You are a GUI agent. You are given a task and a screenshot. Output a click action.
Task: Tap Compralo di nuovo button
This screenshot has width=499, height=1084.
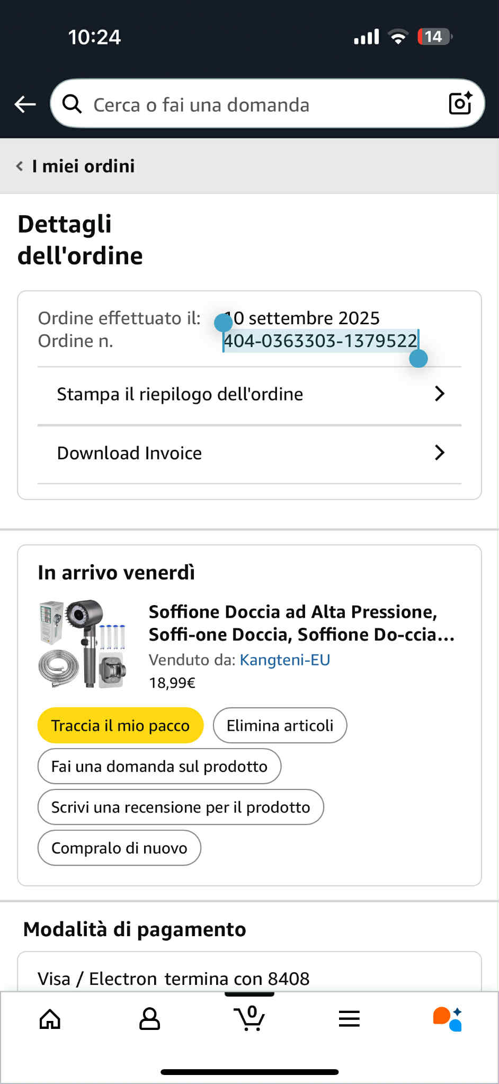click(119, 848)
